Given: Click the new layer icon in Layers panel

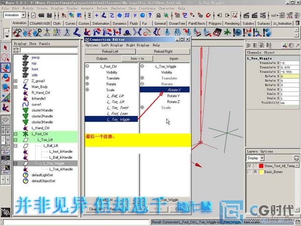Looking at the screenshot, I should point(296,158).
